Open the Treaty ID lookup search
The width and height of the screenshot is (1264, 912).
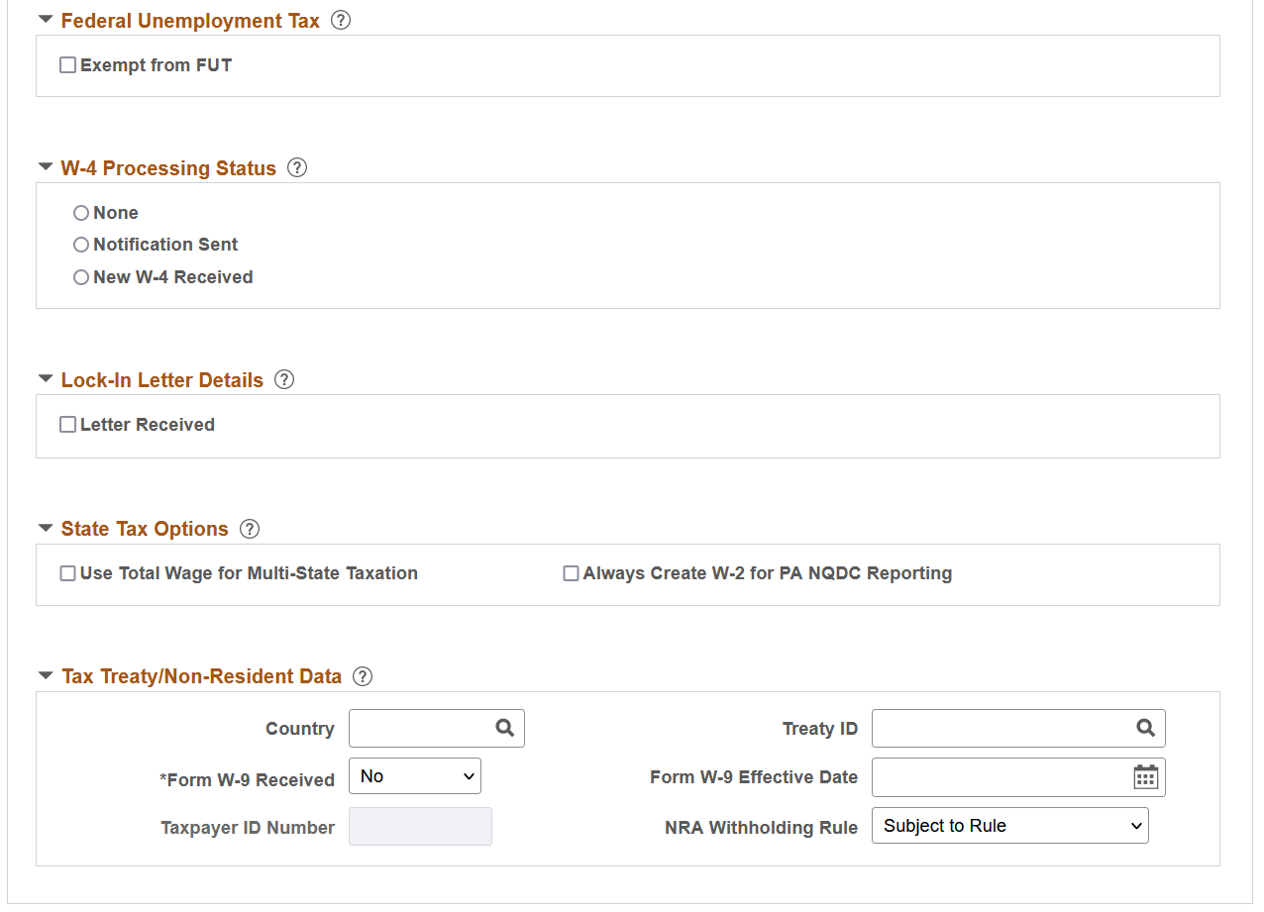pyautogui.click(x=1145, y=728)
